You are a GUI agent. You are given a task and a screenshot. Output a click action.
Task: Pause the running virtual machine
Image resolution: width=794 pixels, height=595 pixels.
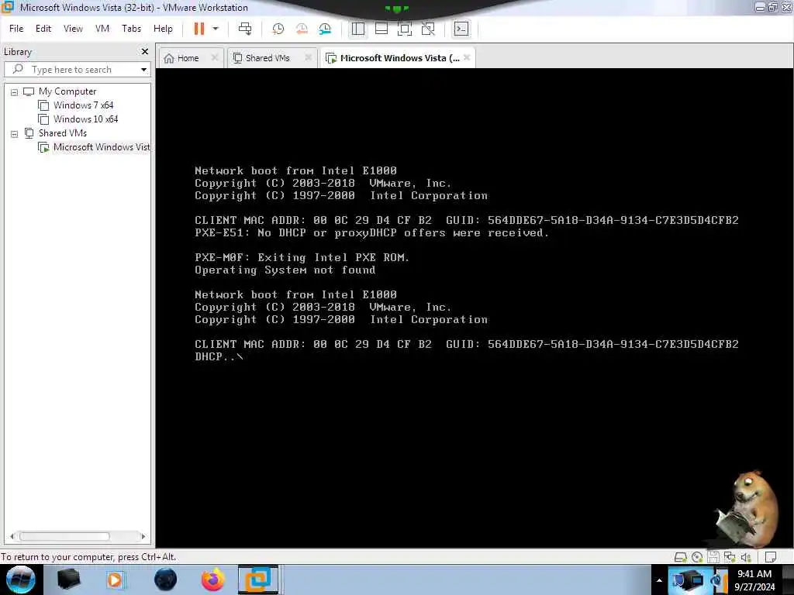click(199, 29)
